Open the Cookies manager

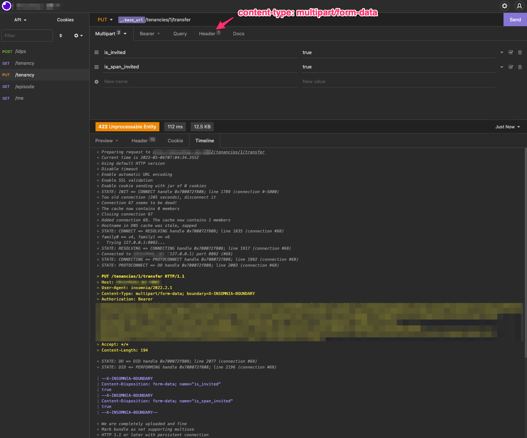[65, 20]
